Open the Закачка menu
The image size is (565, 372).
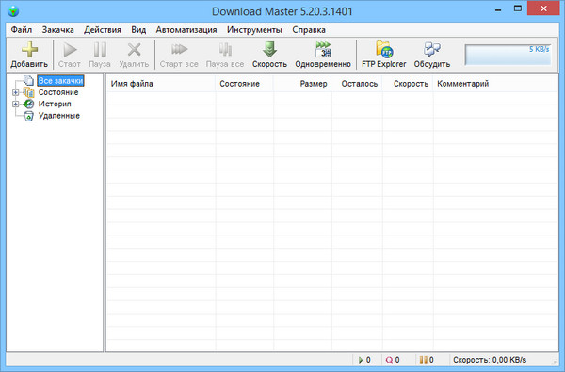coord(58,30)
